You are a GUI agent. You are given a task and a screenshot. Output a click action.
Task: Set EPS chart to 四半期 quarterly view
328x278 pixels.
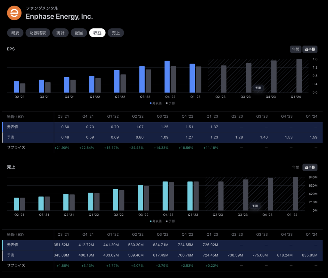(310, 49)
